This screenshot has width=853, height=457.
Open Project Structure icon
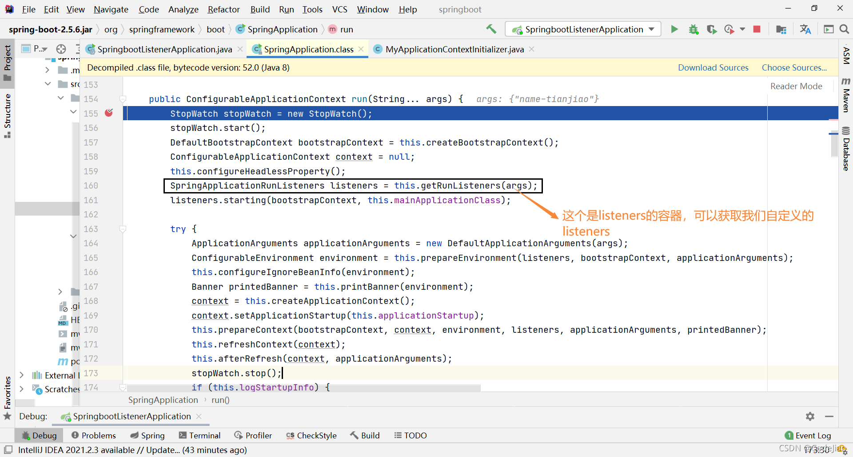point(781,29)
